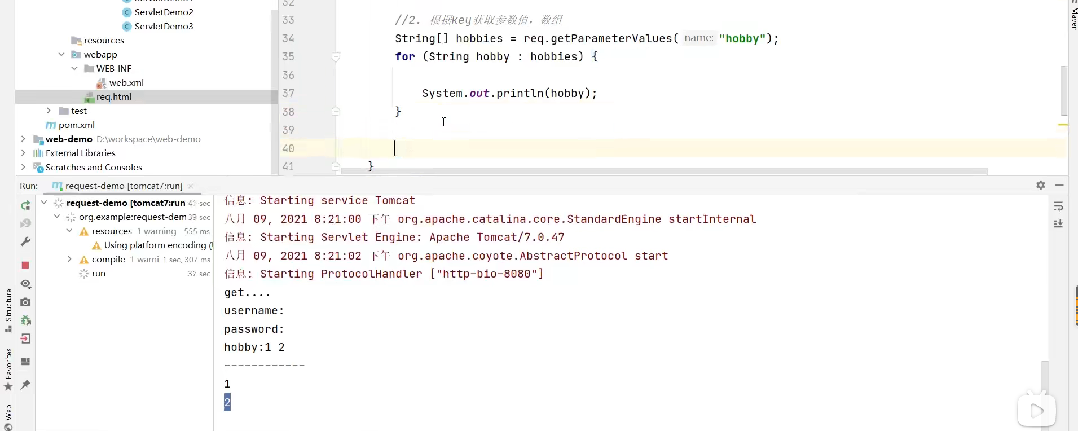Expand the compile warning node
Screen dimensions: 1078x431
69,259
